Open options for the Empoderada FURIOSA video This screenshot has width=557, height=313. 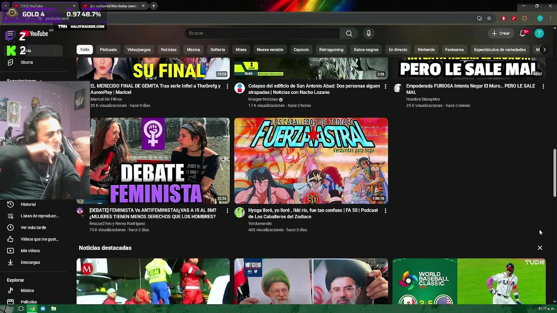point(543,87)
